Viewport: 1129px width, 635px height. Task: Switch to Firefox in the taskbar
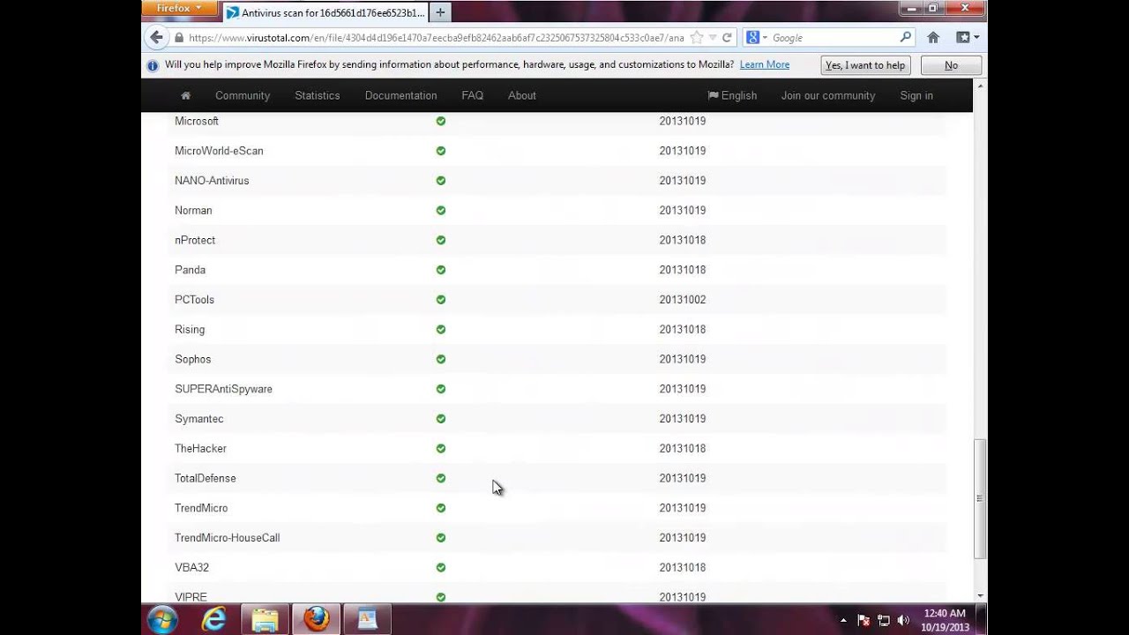coord(316,619)
